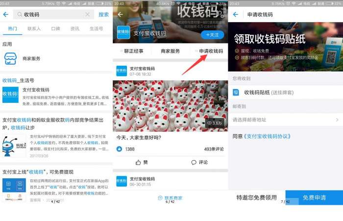
Task: Open the 口碑 tab
Action: tap(55, 28)
